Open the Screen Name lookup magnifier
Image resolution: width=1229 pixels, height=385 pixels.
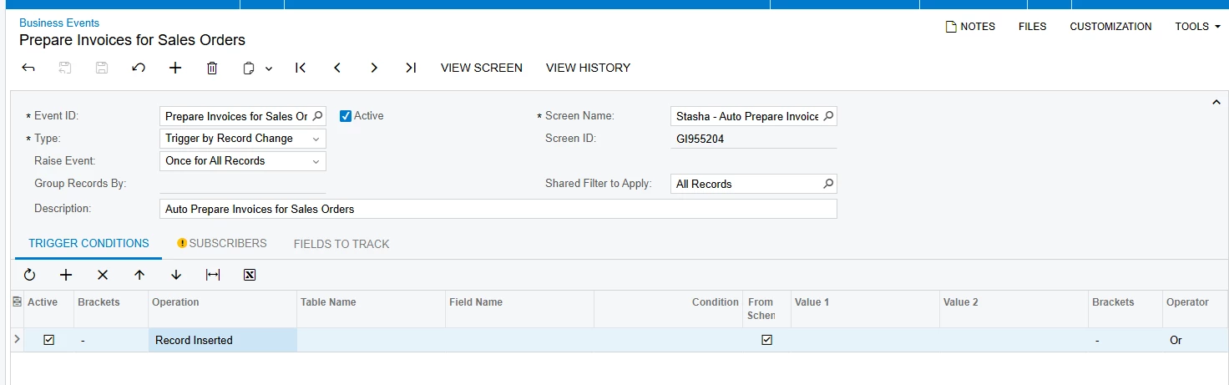828,116
